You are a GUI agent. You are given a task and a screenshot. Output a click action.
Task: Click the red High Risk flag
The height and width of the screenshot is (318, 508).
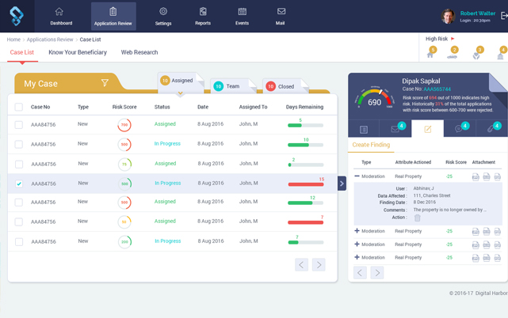[x=453, y=39]
